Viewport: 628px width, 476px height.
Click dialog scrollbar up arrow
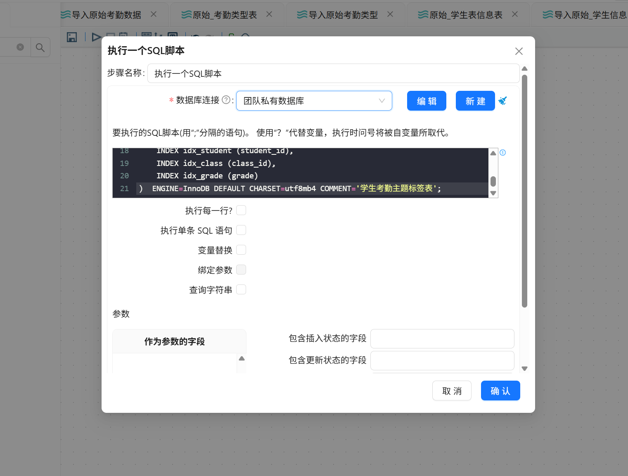click(525, 69)
